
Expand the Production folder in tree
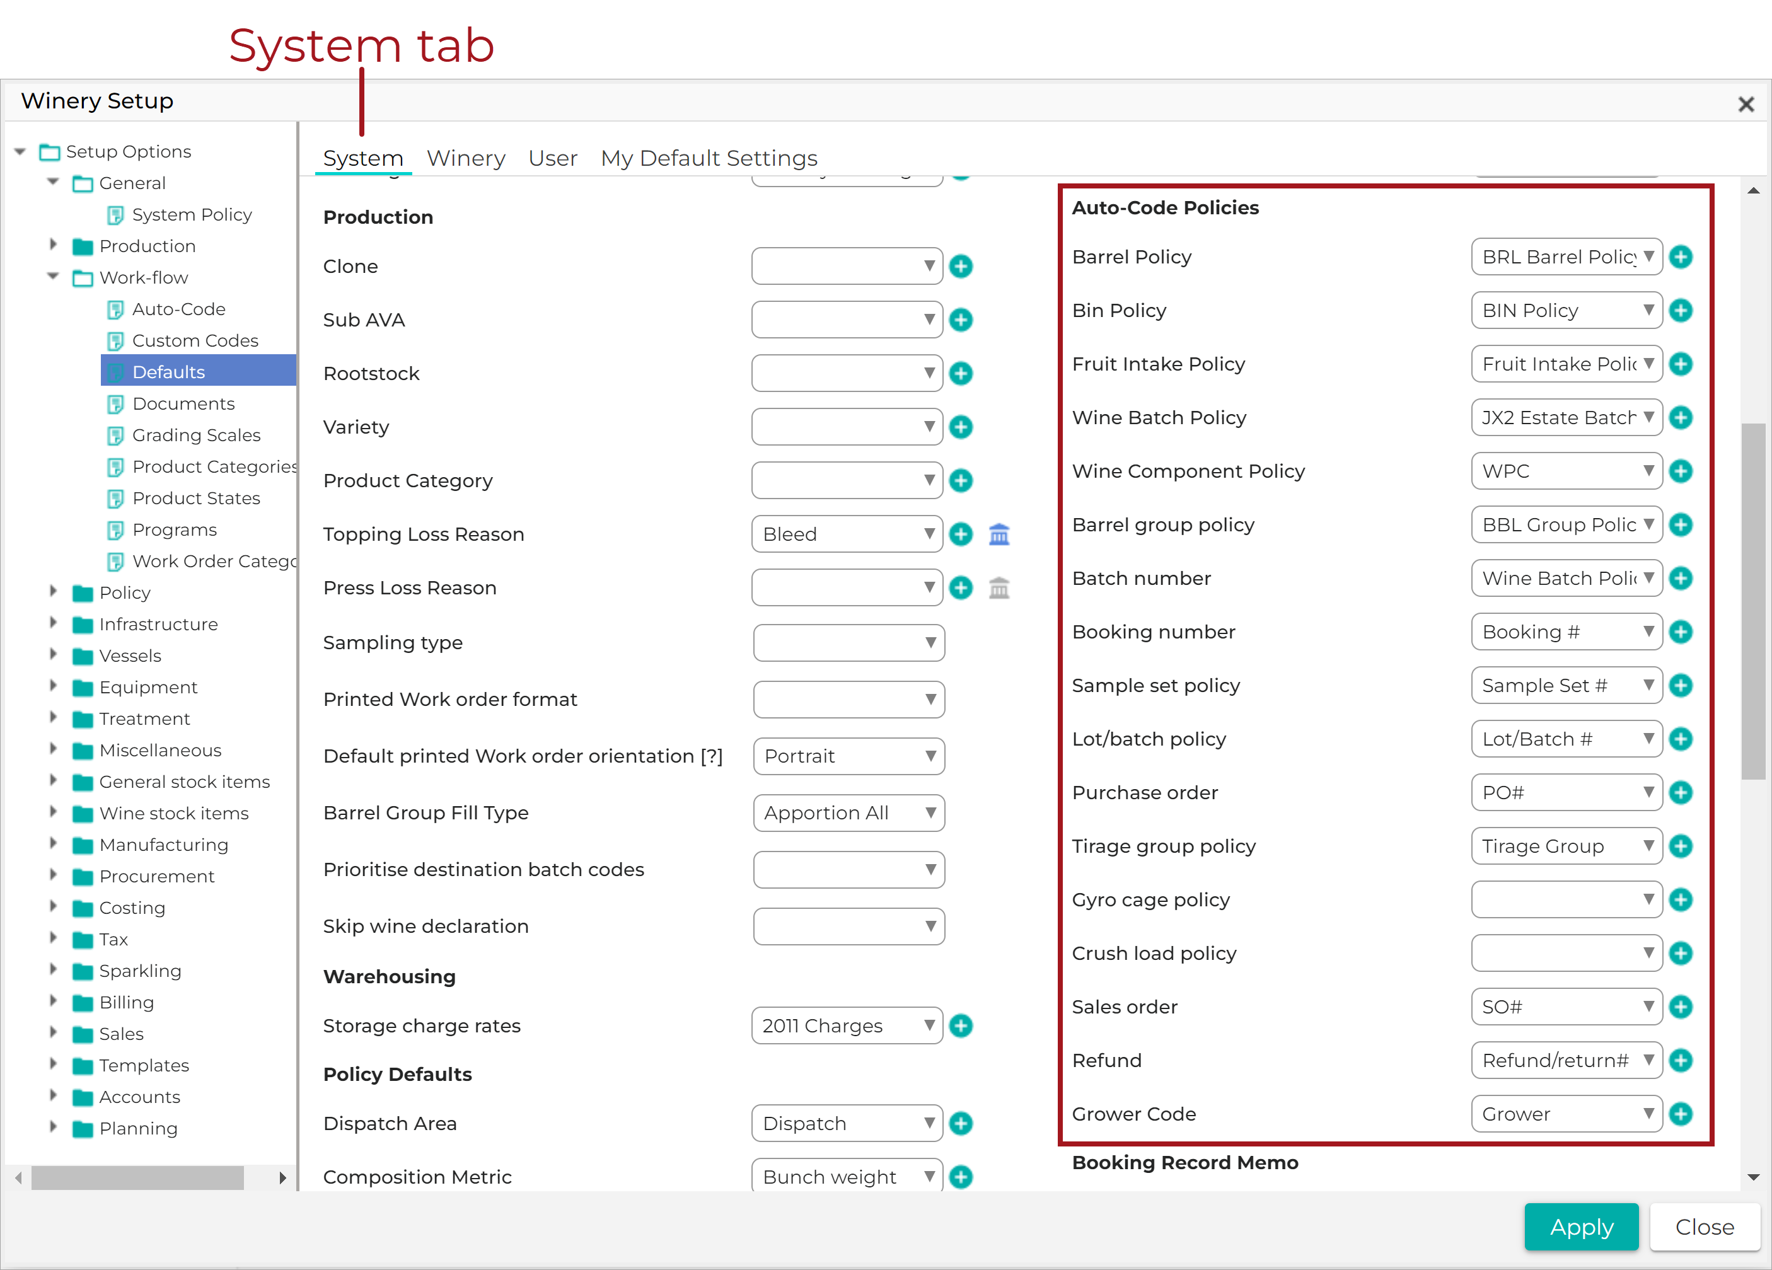(53, 245)
